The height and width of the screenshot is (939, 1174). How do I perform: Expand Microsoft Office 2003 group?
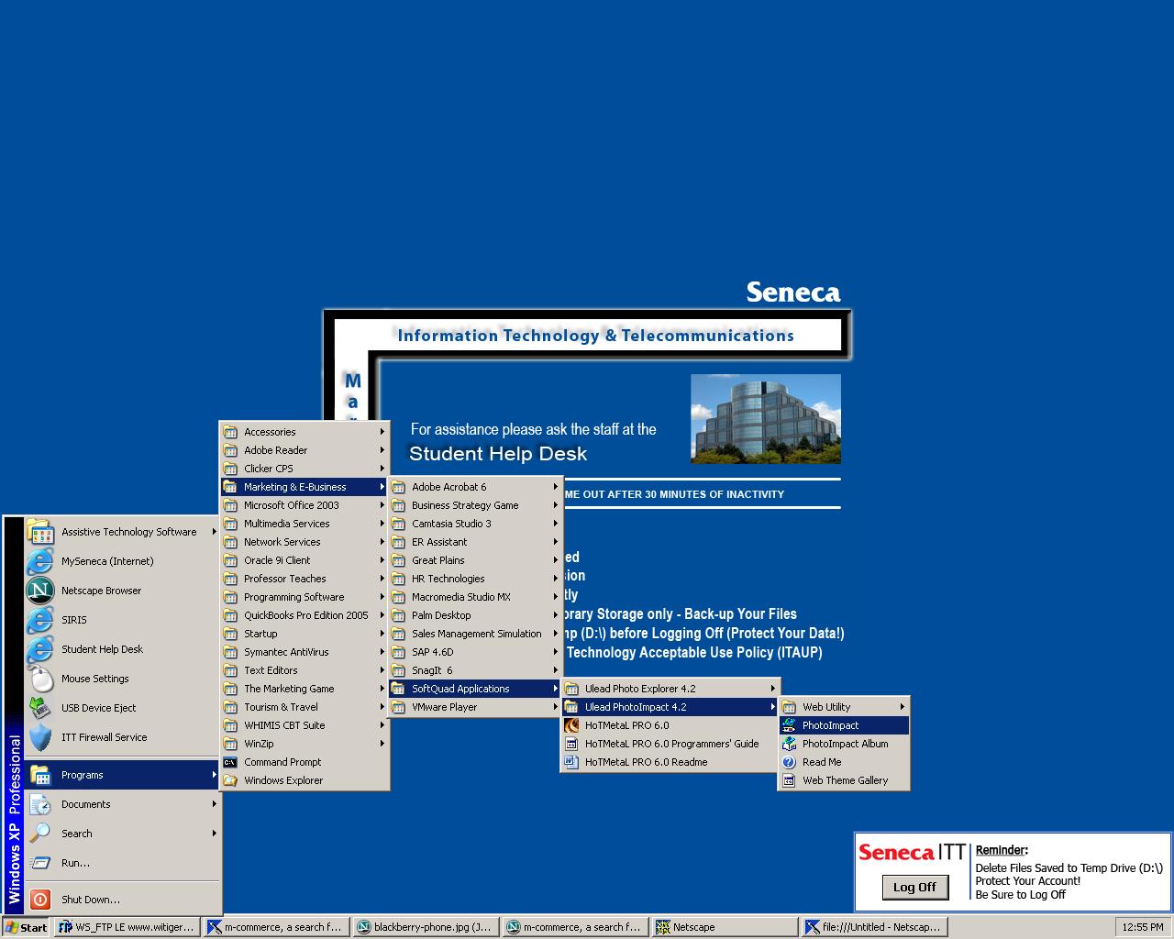tap(305, 505)
